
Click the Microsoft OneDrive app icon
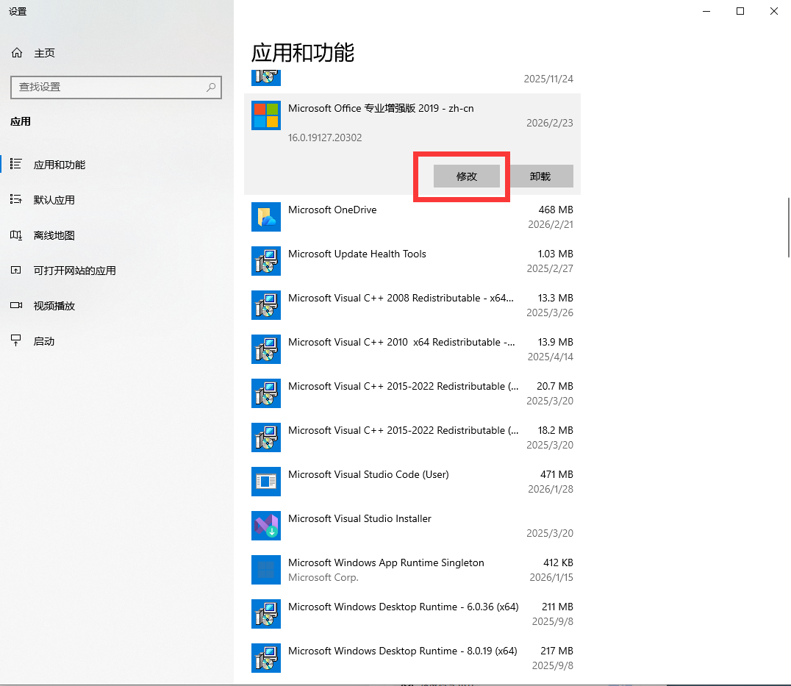266,217
